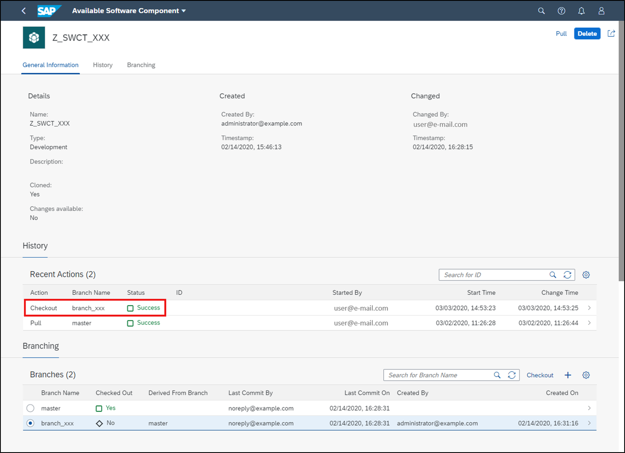Click the Last Commit On column header
This screenshot has width=625, height=453.
pyautogui.click(x=367, y=393)
